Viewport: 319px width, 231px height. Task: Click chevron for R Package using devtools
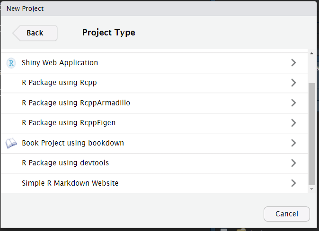pos(293,163)
